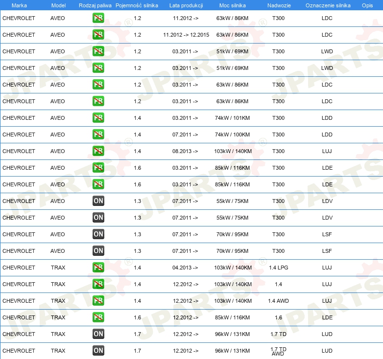Click petrol icon in TRAX 1.6 LDE row

[98, 317]
